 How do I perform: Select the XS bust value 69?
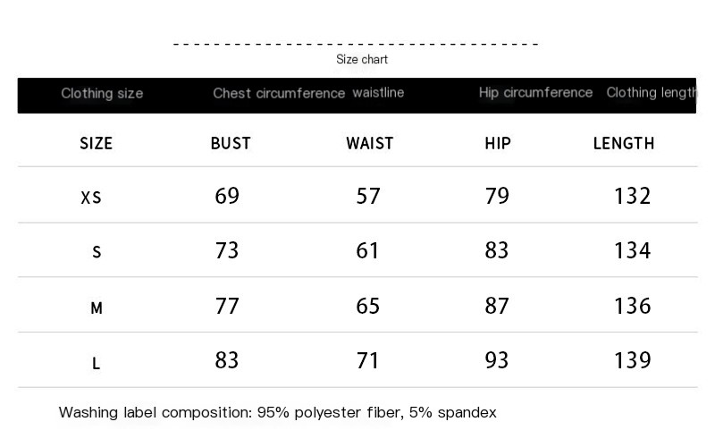click(228, 196)
